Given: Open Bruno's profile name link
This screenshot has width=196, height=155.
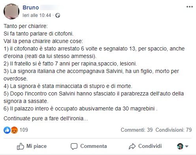Looking at the screenshot, I should coord(31,7).
